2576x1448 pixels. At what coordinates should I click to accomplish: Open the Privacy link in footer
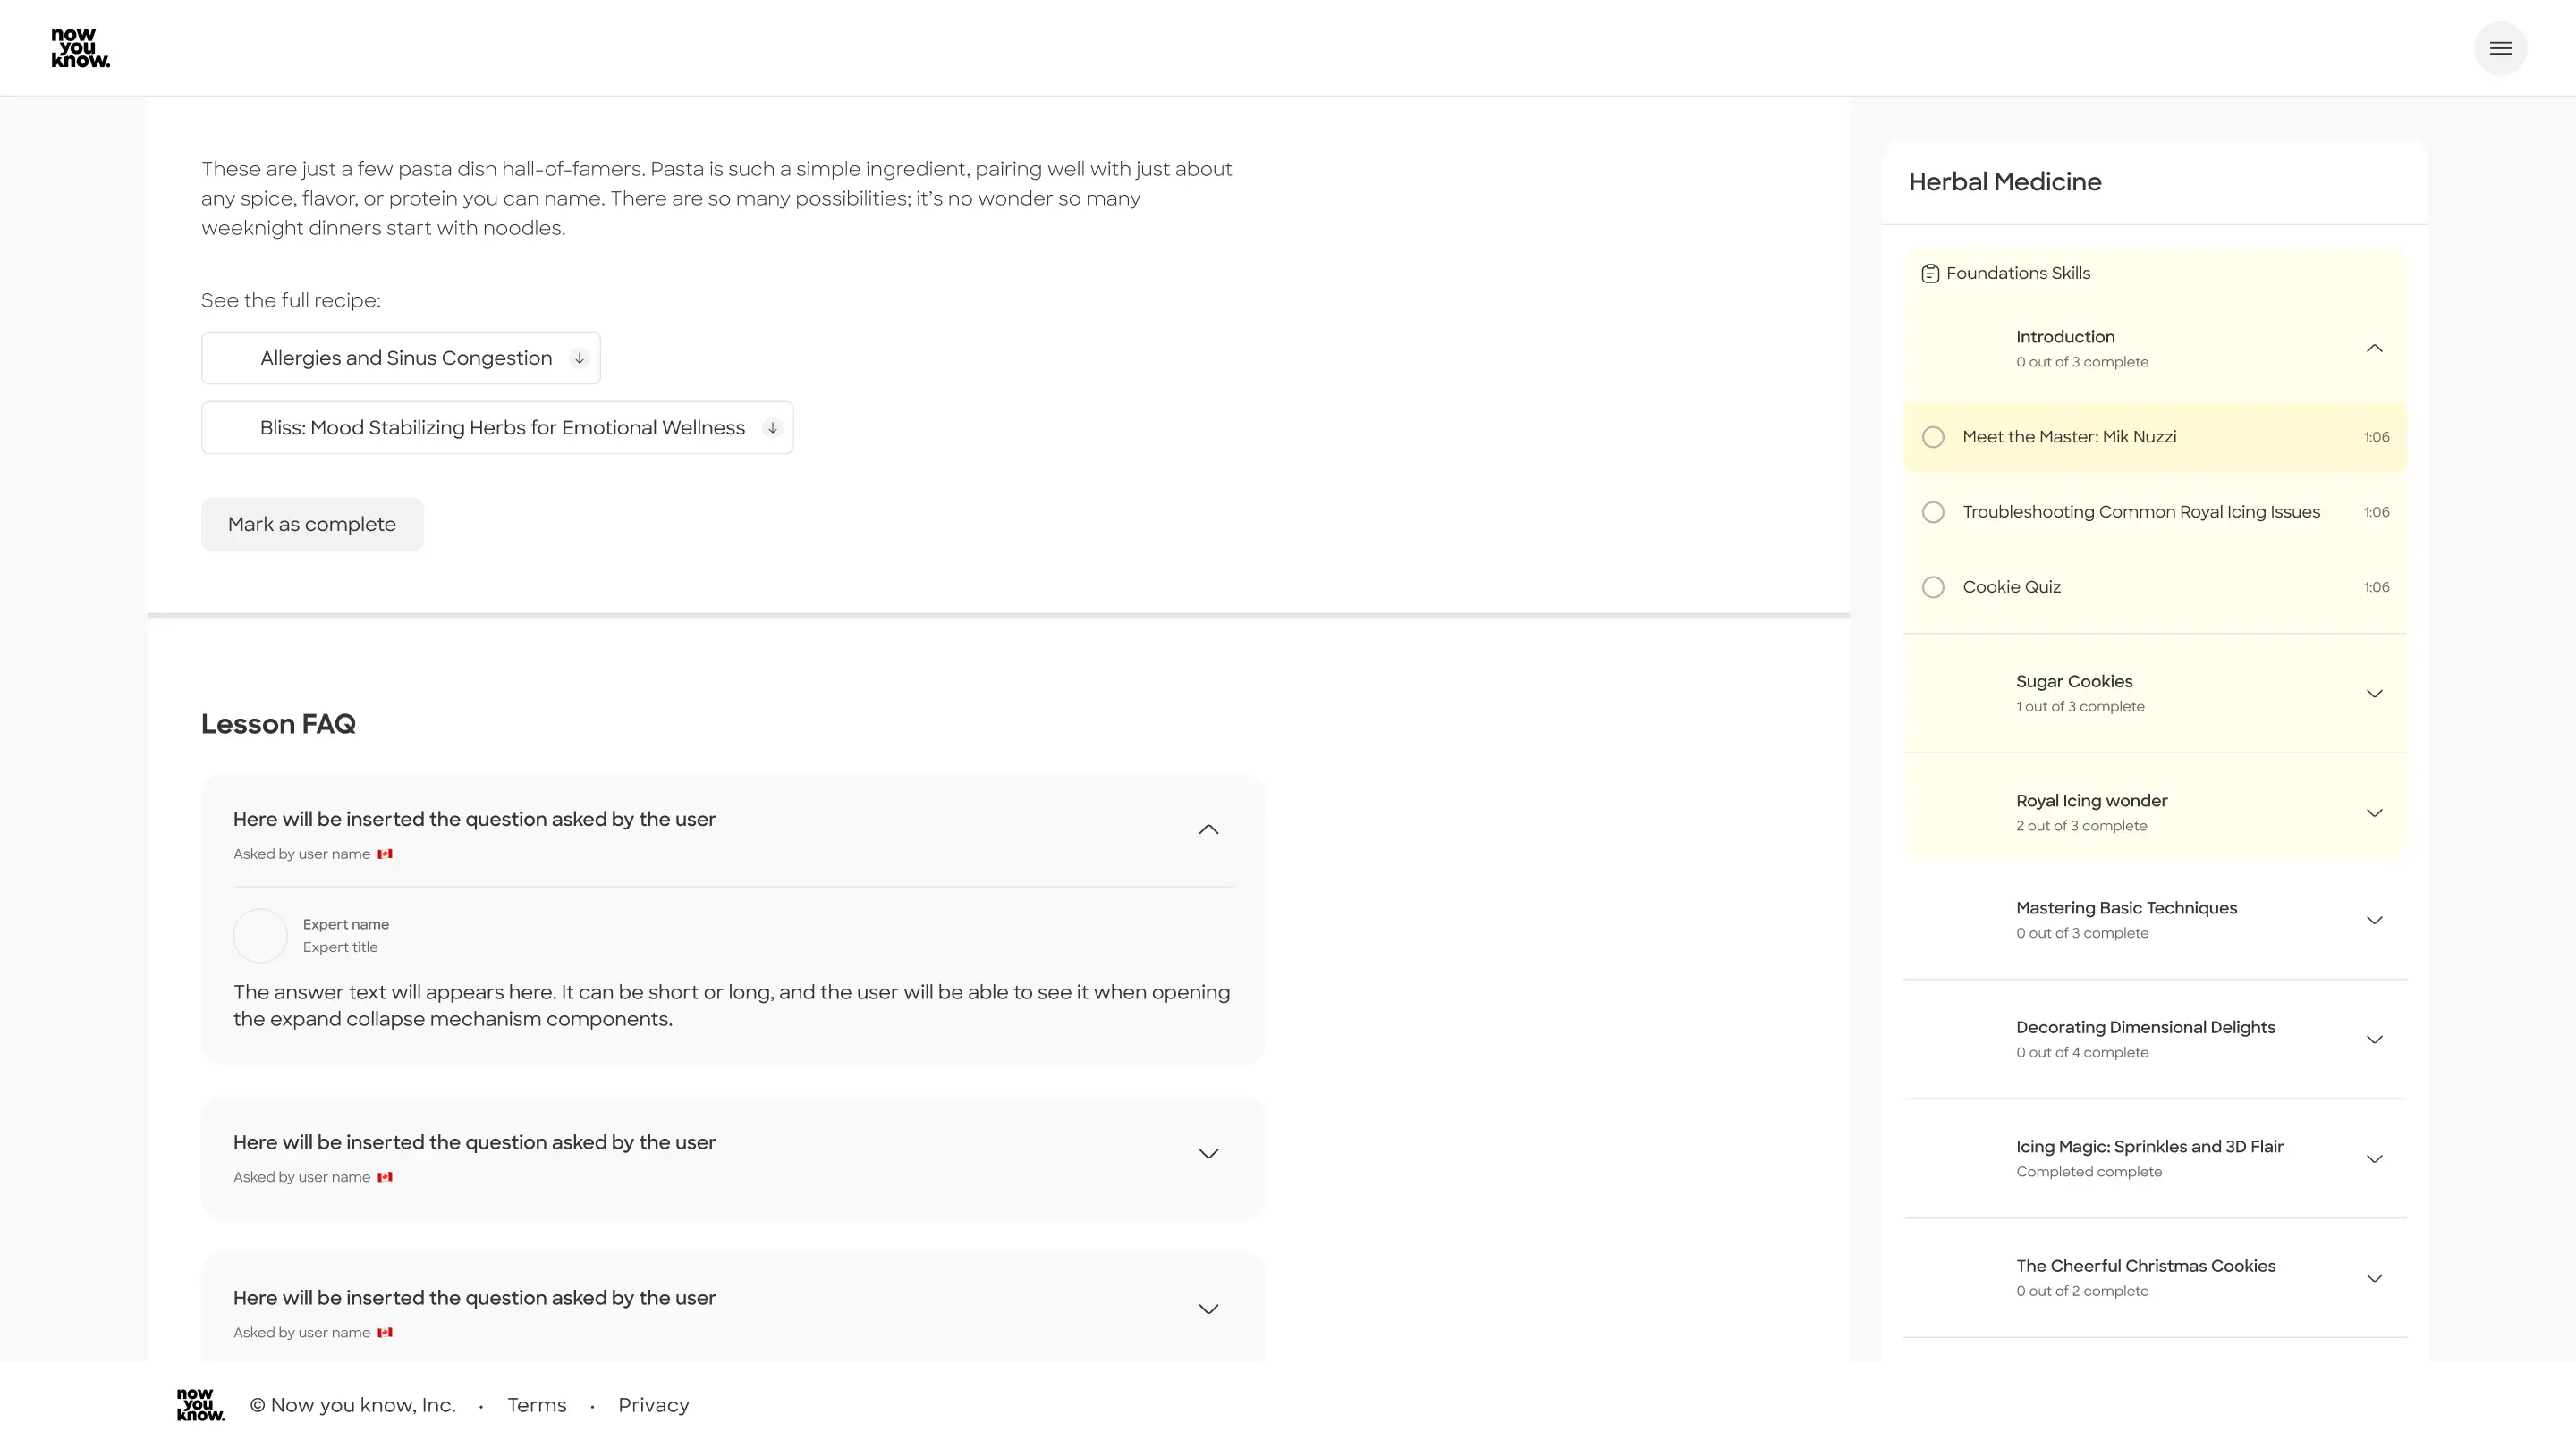(653, 1405)
